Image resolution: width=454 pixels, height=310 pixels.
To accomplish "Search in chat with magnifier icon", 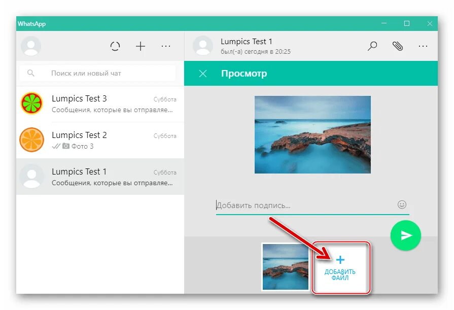I will pos(372,46).
